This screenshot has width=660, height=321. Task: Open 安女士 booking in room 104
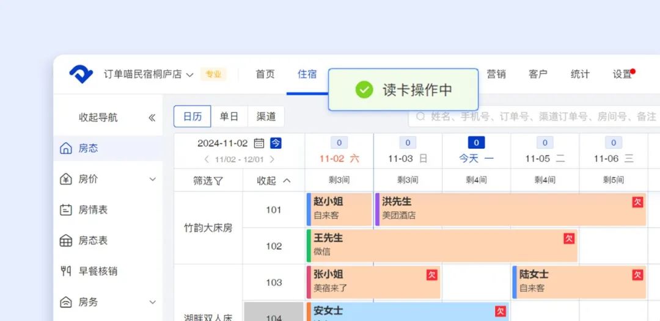(x=408, y=312)
